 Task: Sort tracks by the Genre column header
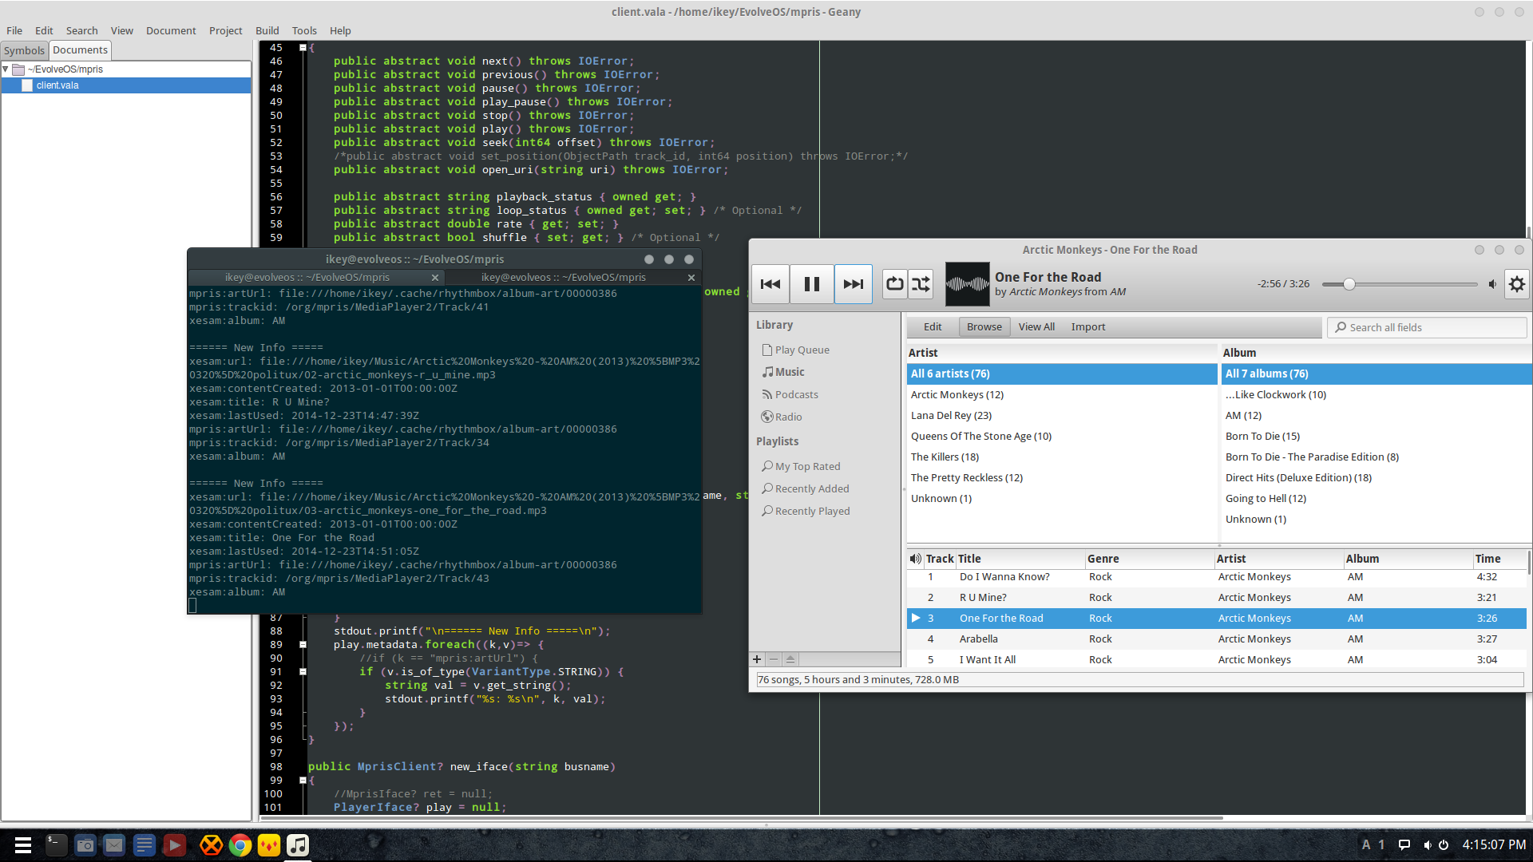click(x=1149, y=559)
